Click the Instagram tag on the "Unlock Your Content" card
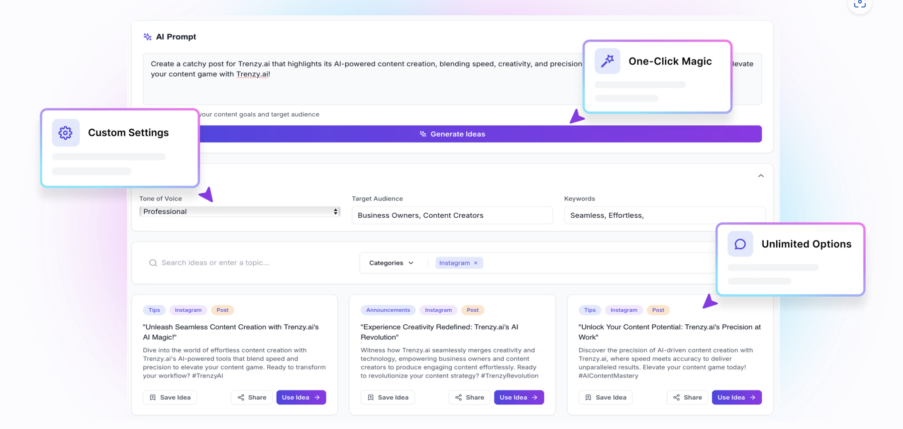The image size is (903, 429). (x=624, y=310)
